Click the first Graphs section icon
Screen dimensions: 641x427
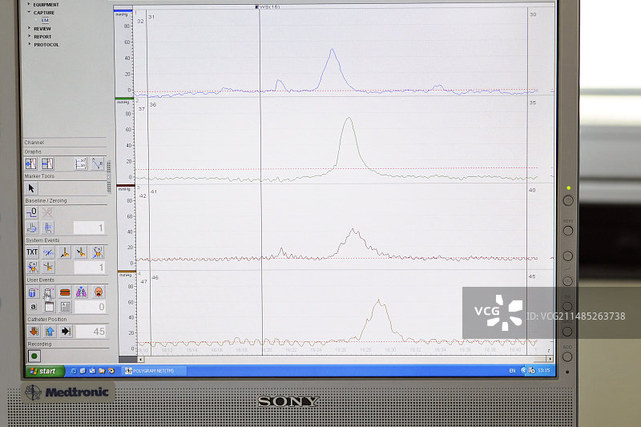tap(31, 163)
